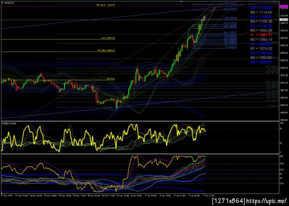Select the red P = 1087.77 pivot label

(x=262, y=35)
